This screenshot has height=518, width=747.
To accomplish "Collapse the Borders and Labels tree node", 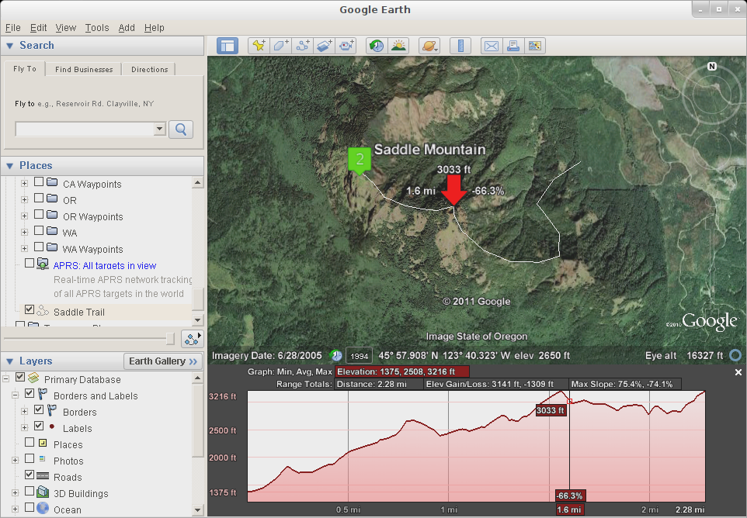I will point(16,395).
